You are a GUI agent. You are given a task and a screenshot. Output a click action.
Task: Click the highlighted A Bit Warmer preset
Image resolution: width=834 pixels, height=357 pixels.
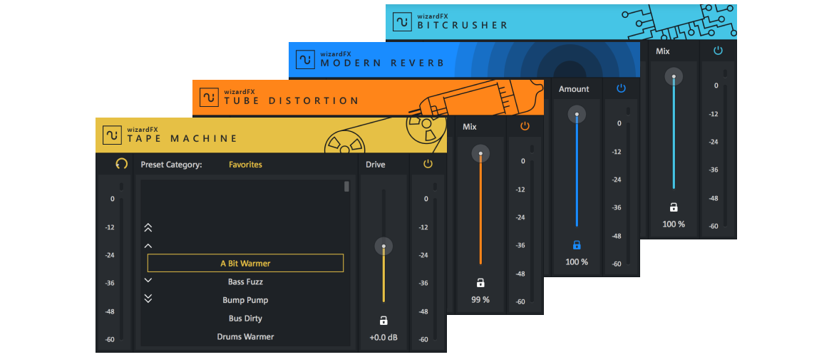click(x=245, y=264)
